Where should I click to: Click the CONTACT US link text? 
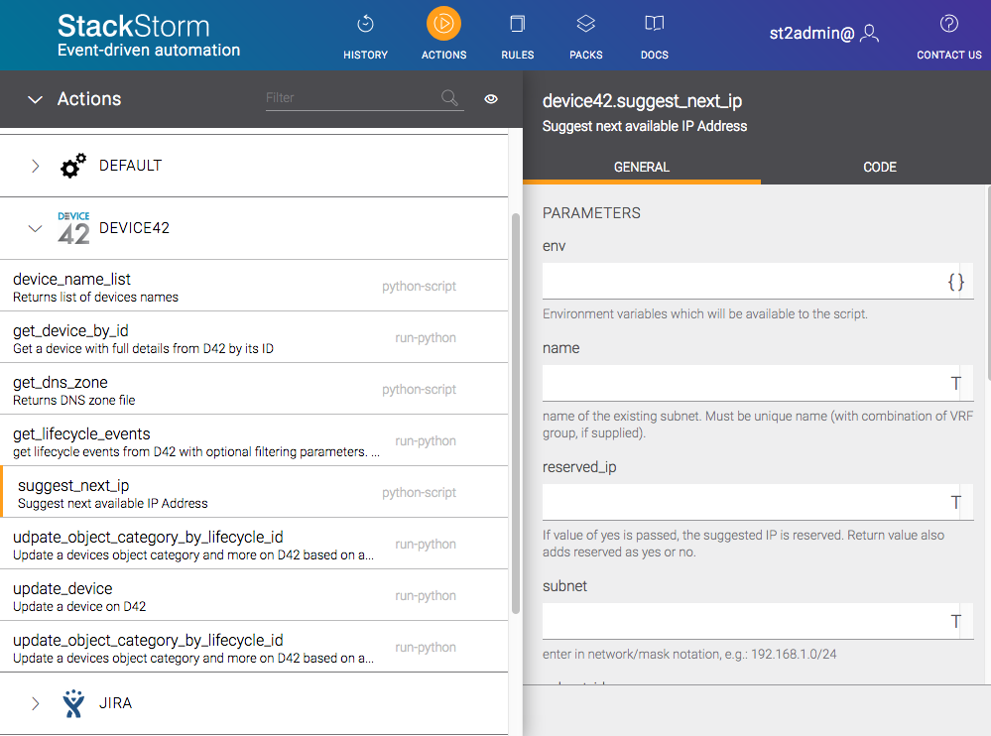click(948, 55)
